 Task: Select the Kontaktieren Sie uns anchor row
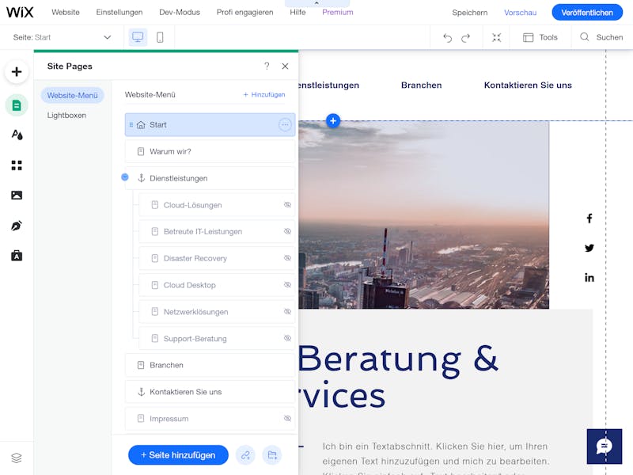(x=210, y=392)
